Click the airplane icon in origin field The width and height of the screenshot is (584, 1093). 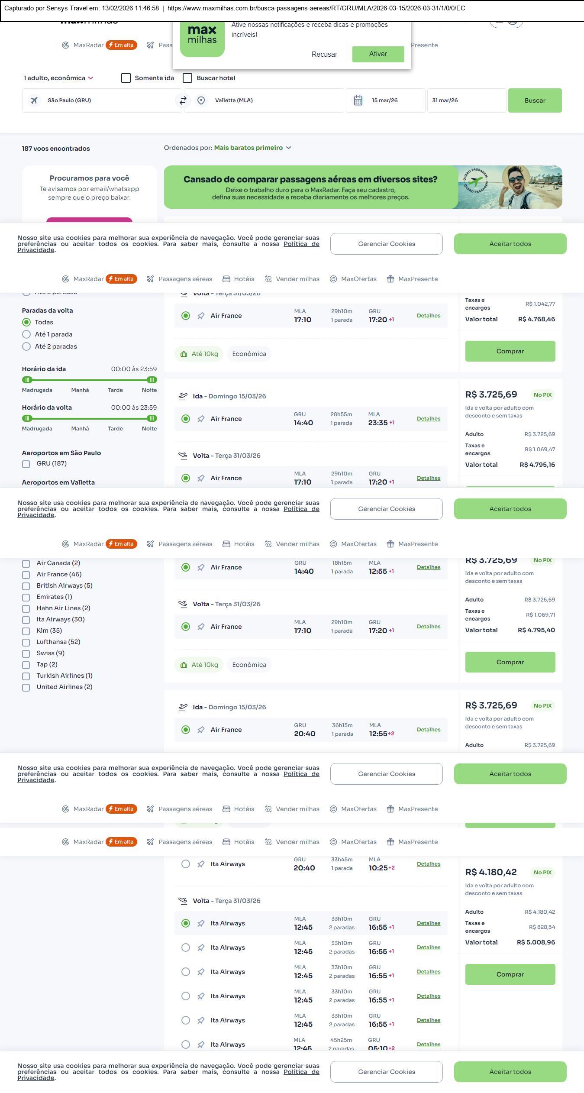34,100
